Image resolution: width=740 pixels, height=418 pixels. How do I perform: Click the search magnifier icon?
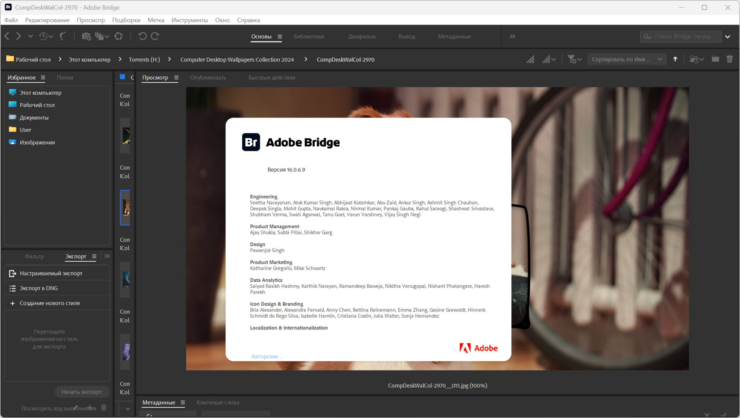pyautogui.click(x=647, y=36)
